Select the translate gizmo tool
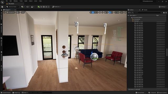This screenshot has height=94, width=168. click(93, 13)
